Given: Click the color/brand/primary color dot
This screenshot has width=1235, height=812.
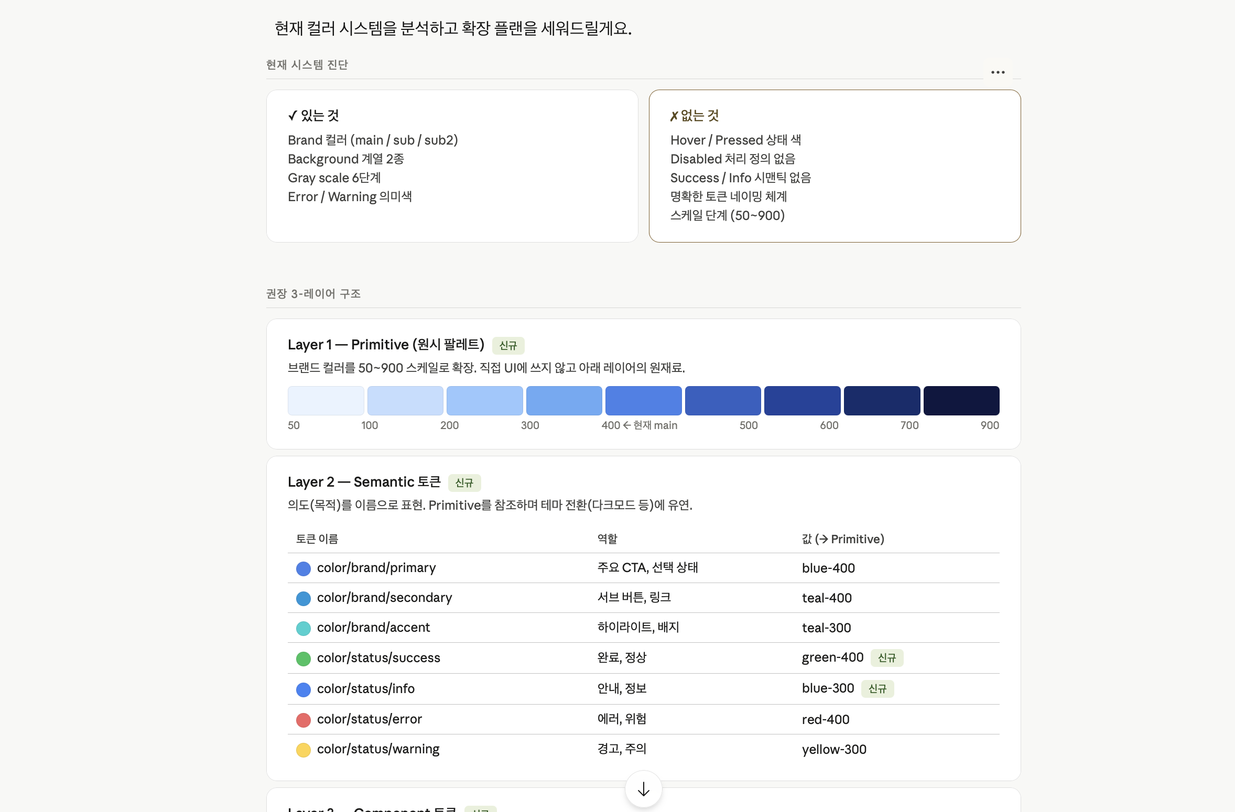Looking at the screenshot, I should tap(304, 568).
